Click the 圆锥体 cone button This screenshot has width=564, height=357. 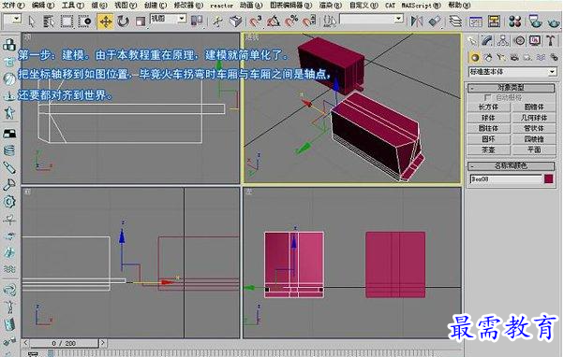click(x=534, y=107)
